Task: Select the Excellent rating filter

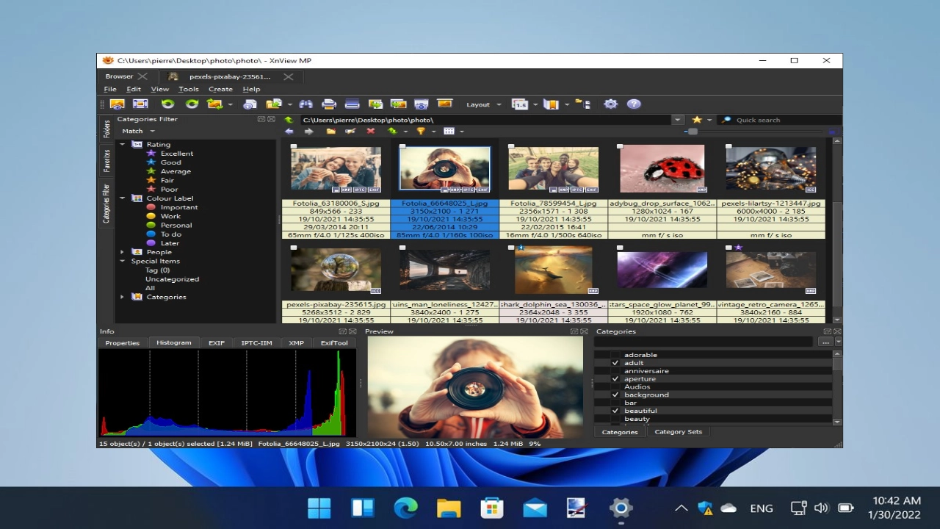Action: click(177, 154)
